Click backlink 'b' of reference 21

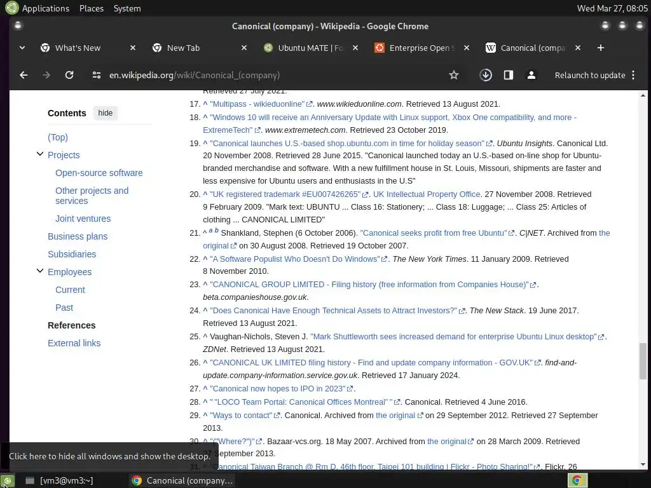(216, 231)
